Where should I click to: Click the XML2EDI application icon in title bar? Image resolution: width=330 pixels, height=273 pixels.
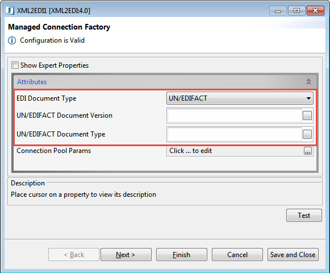(x=10, y=10)
